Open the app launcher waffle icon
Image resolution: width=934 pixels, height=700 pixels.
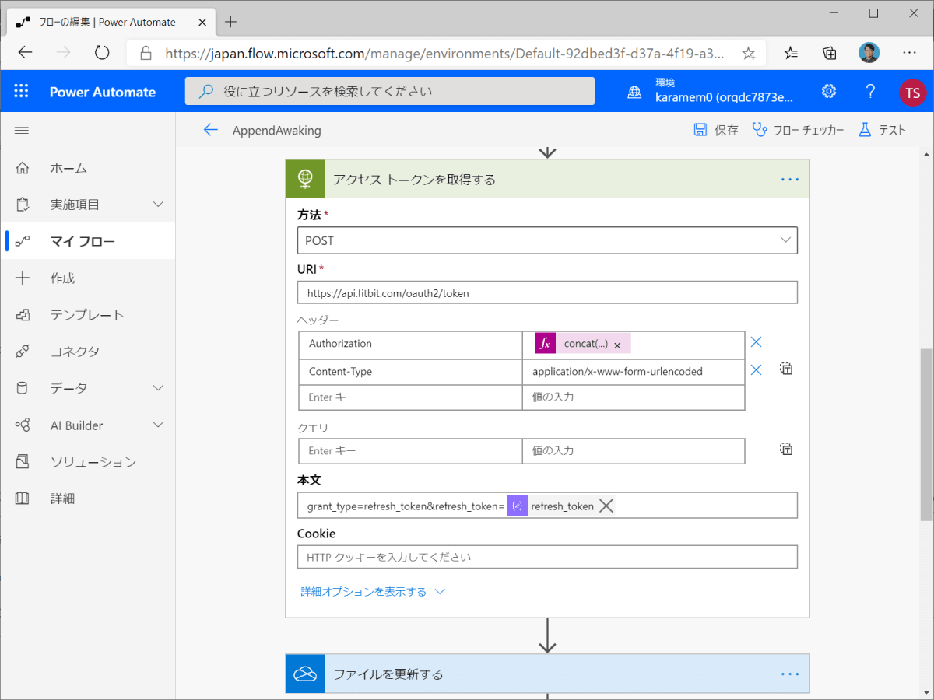(x=21, y=92)
